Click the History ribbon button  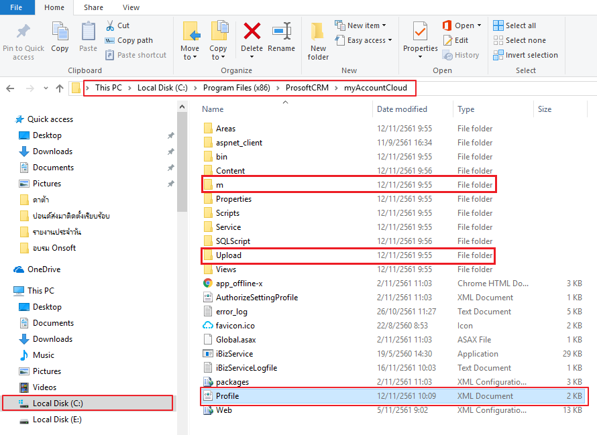coord(461,55)
